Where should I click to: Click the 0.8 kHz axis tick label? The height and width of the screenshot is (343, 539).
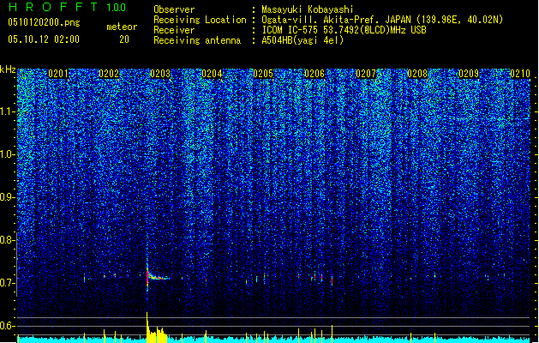point(7,240)
